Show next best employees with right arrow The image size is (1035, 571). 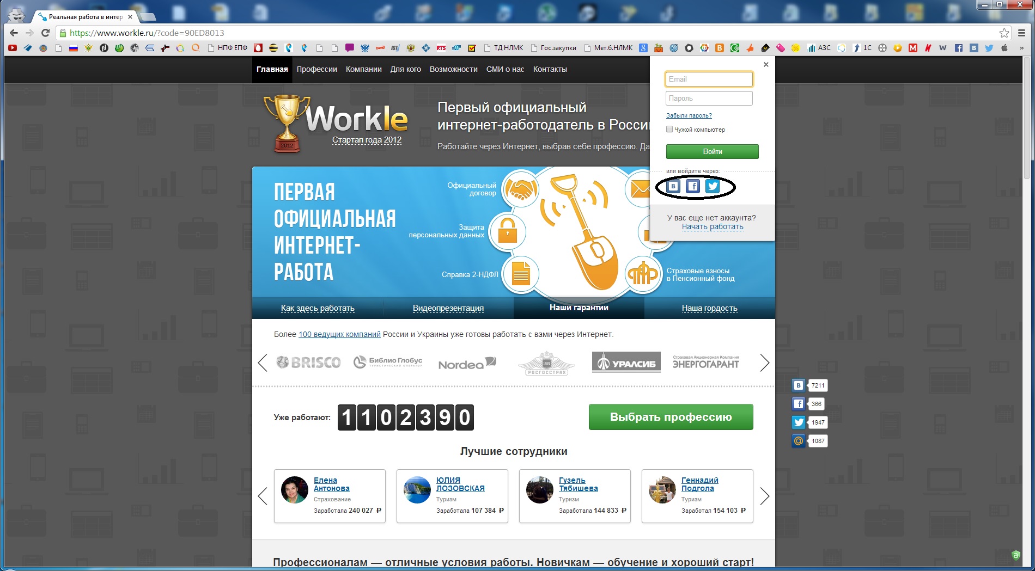point(765,496)
